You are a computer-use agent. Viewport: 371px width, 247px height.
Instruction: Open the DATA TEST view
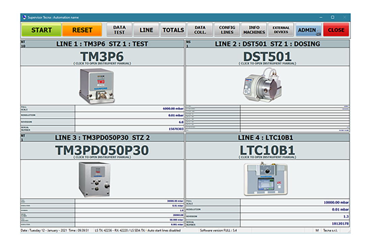pyautogui.click(x=119, y=30)
